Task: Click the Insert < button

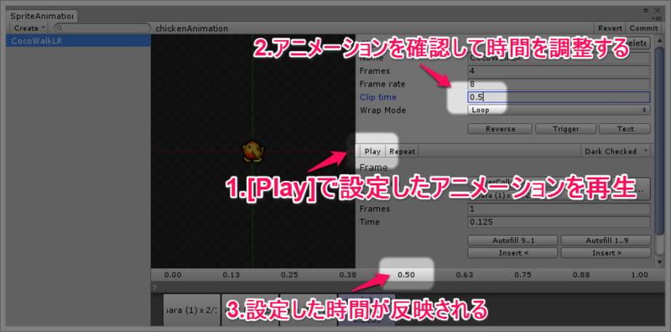Action: pyautogui.click(x=512, y=253)
